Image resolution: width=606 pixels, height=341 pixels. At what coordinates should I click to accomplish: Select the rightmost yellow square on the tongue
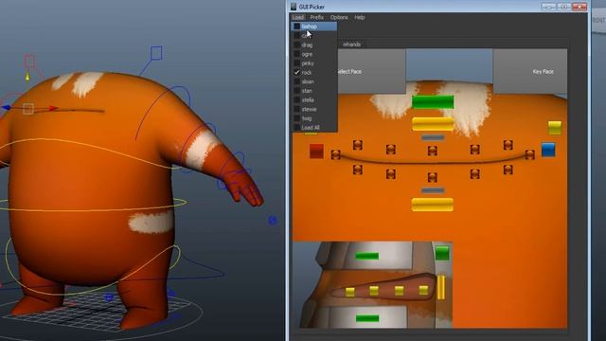point(423,291)
